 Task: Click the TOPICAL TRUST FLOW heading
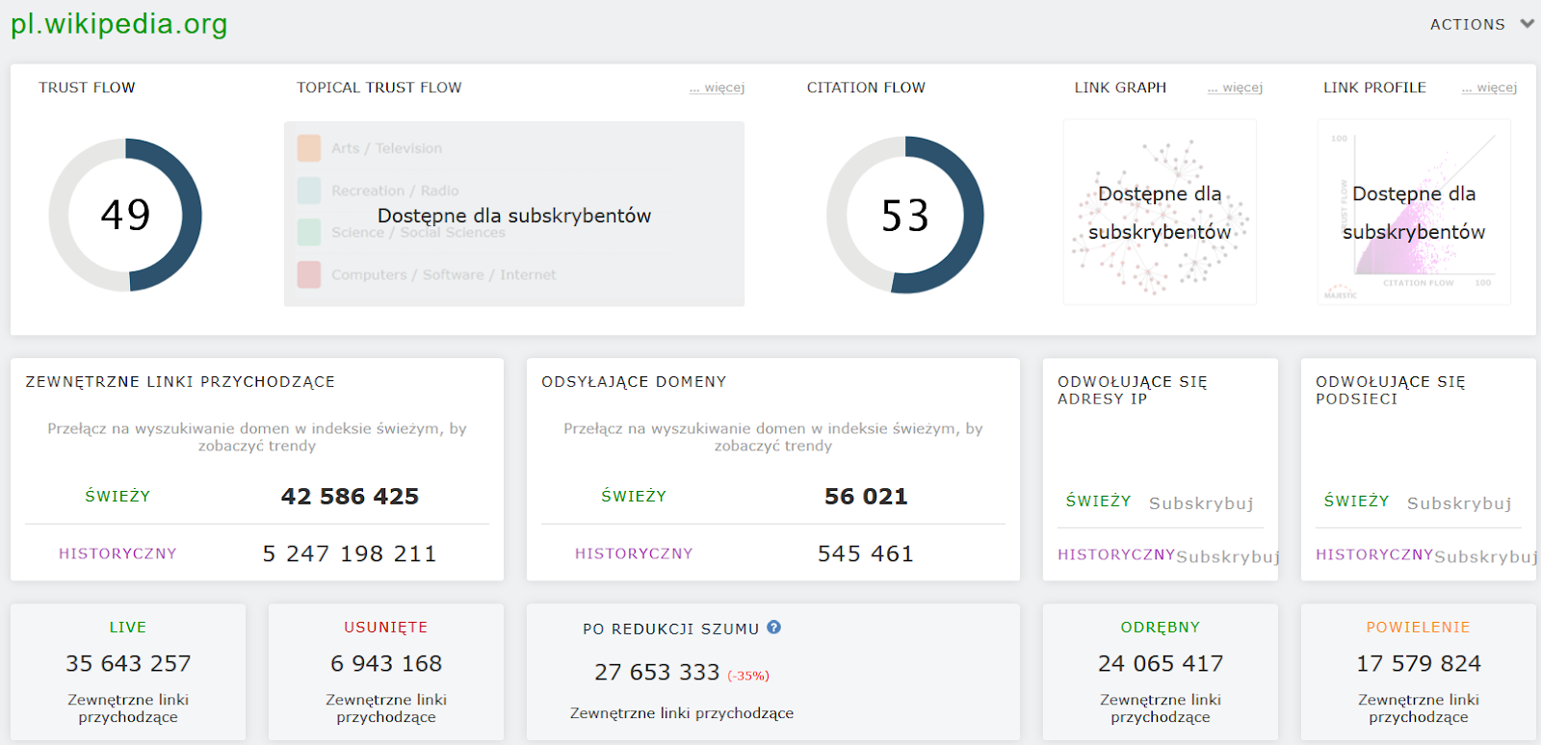pyautogui.click(x=379, y=88)
